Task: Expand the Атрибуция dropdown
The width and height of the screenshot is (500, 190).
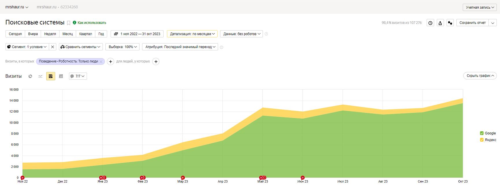Action: click(180, 47)
